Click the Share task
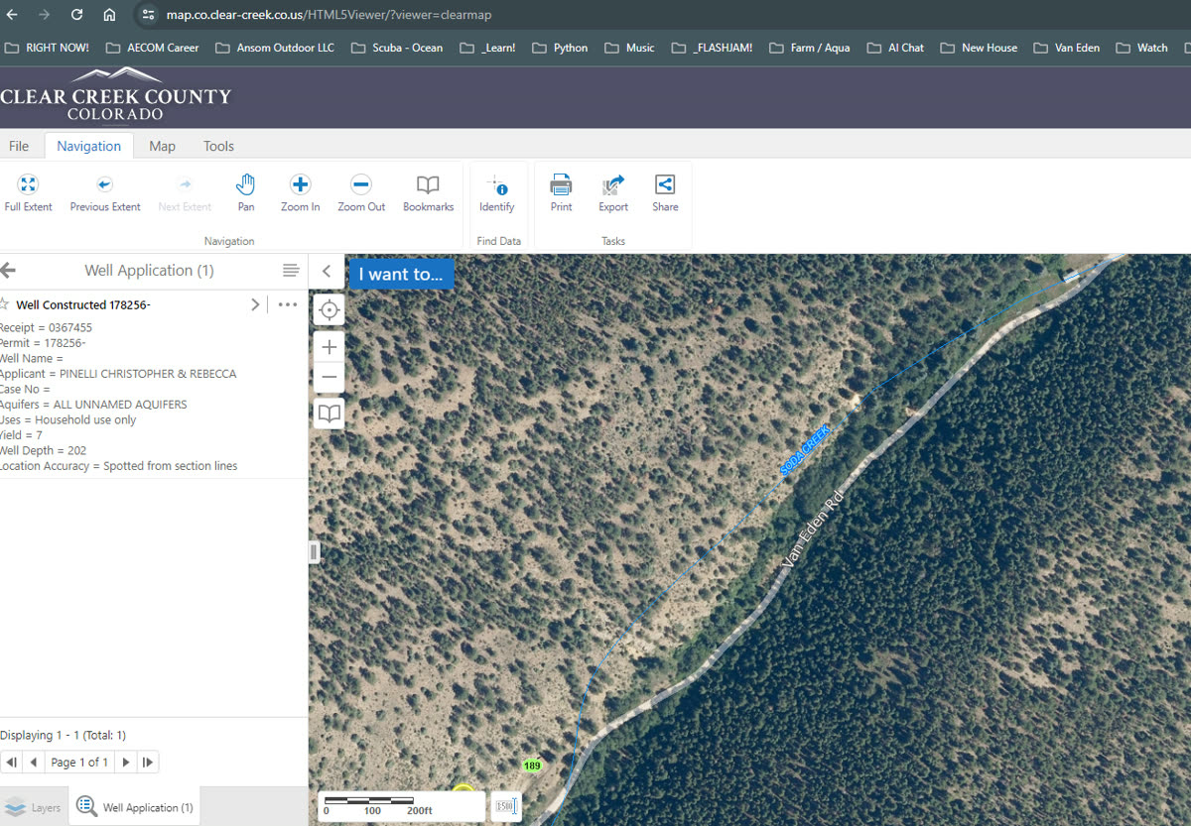The image size is (1191, 826). [x=665, y=193]
